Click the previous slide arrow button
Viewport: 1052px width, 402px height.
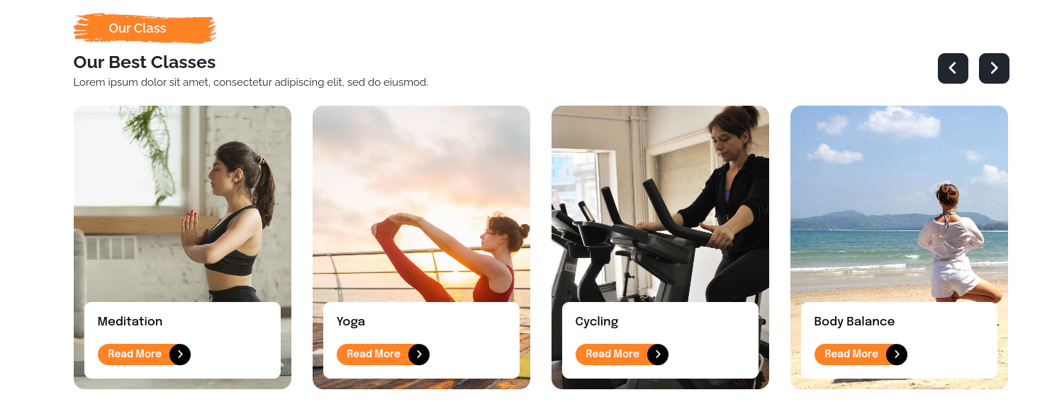point(953,68)
